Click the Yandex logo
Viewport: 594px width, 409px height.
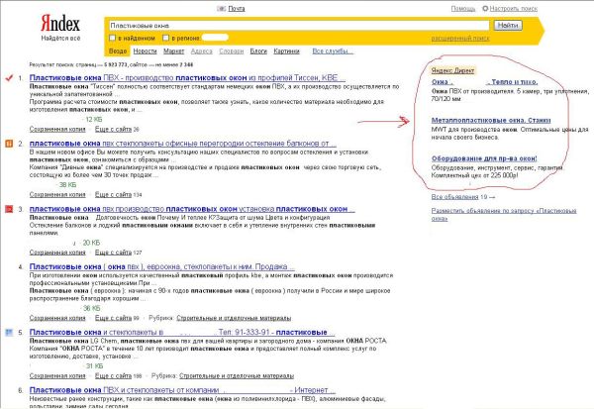(x=60, y=24)
